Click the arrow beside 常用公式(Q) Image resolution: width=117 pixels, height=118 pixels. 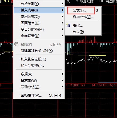[x=62, y=17]
